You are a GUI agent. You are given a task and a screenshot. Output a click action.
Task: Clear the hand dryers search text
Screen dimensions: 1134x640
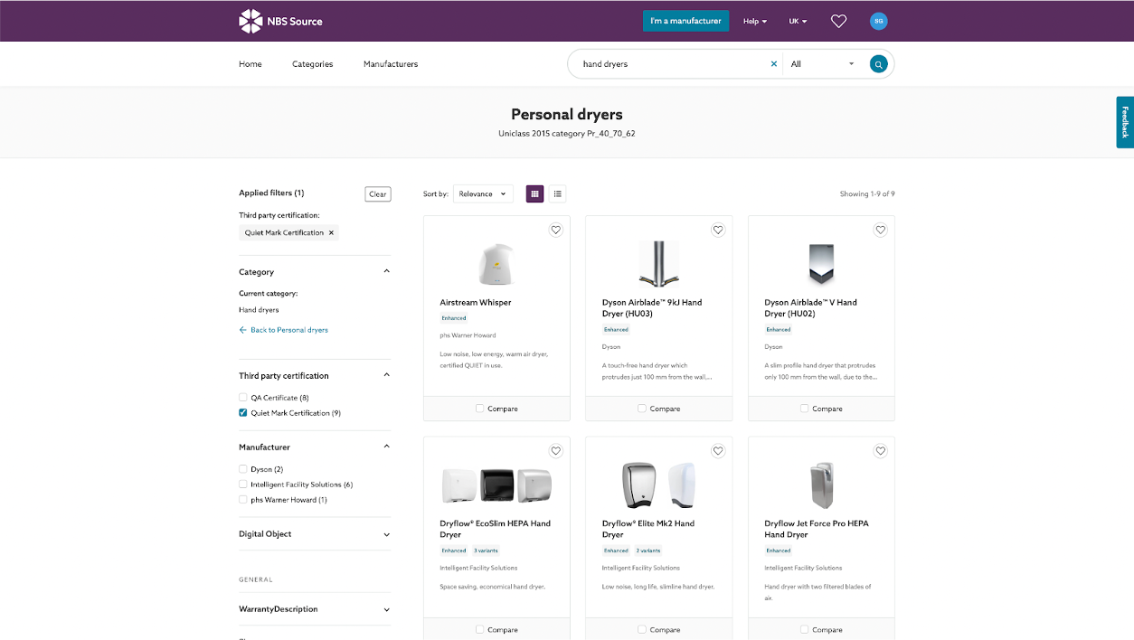(773, 64)
